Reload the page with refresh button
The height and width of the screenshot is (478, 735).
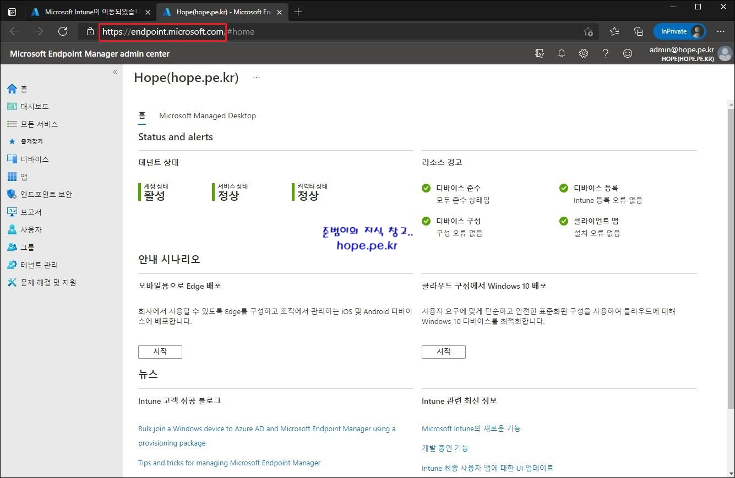coord(63,31)
